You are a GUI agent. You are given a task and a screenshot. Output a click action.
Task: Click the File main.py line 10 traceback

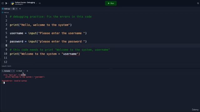click(x=15, y=75)
